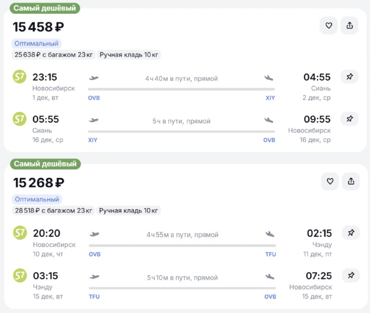
Task: Pin the 23:15 Novosibirsk–Xi'an flight
Action: pos(350,76)
